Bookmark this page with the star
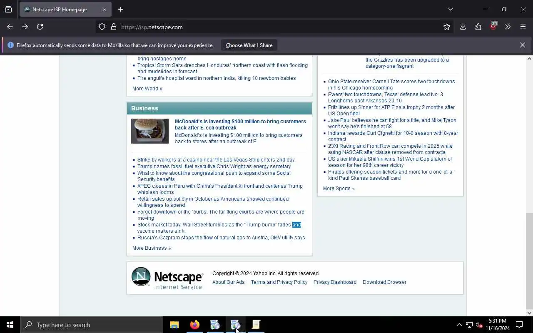 [447, 27]
